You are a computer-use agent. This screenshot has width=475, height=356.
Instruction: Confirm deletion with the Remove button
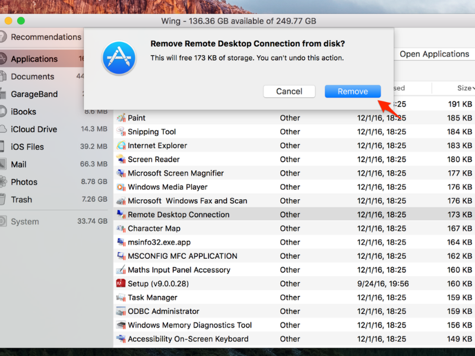coord(353,91)
